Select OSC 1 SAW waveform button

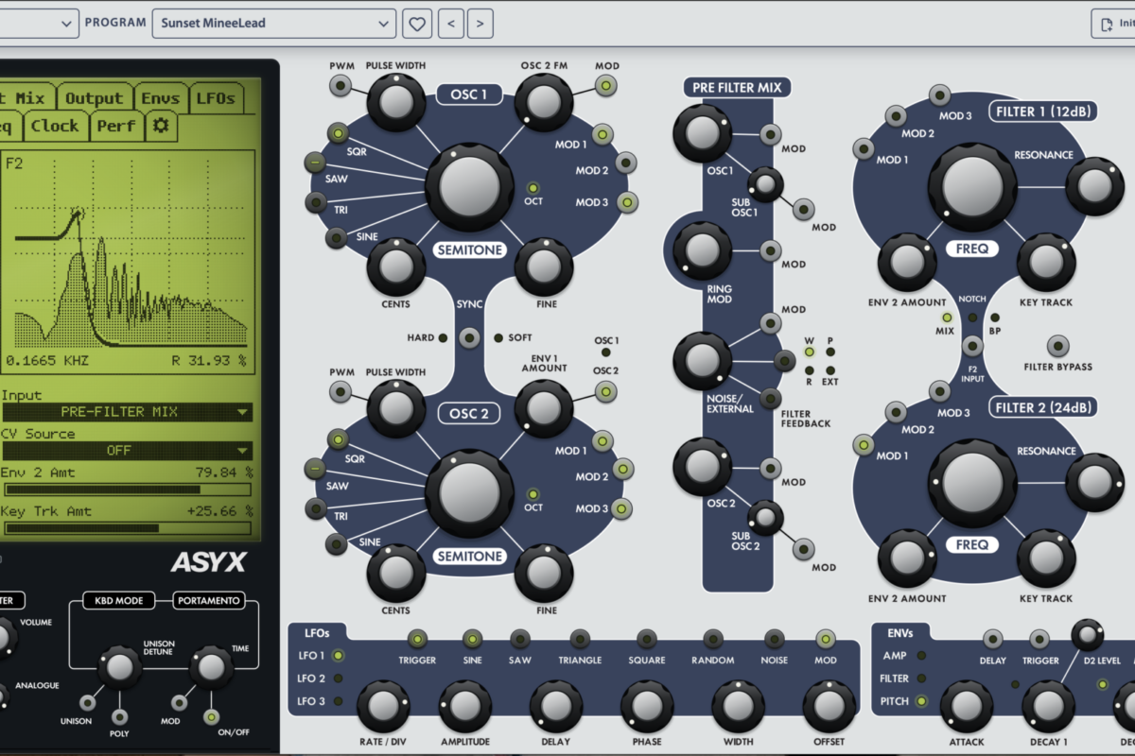315,163
